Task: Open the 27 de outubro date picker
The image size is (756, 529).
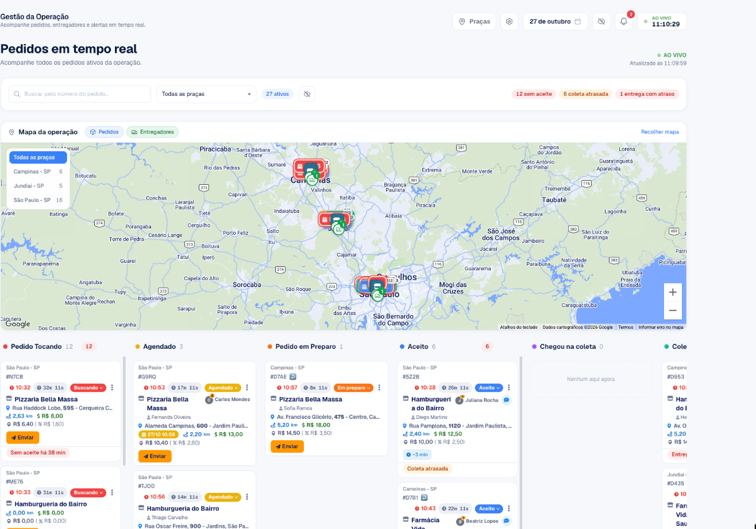Action: (x=555, y=21)
